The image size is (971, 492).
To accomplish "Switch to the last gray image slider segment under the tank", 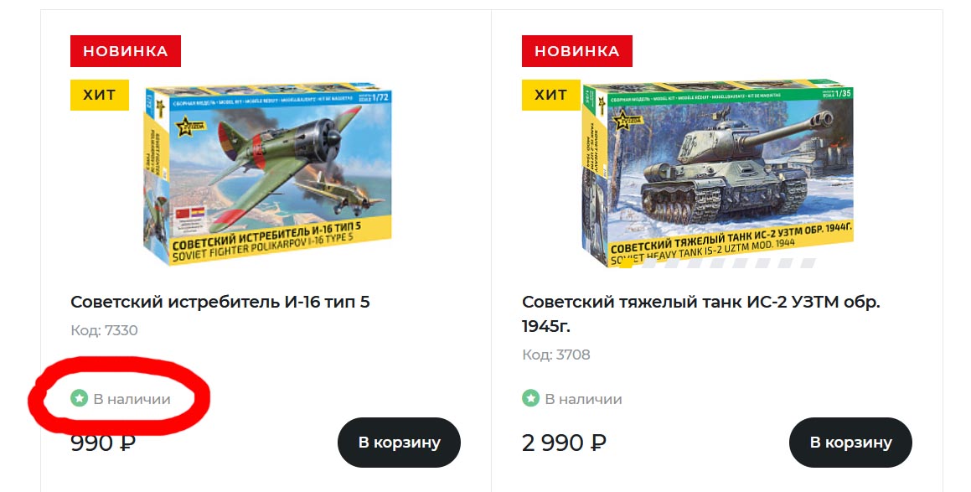I will click(x=806, y=264).
